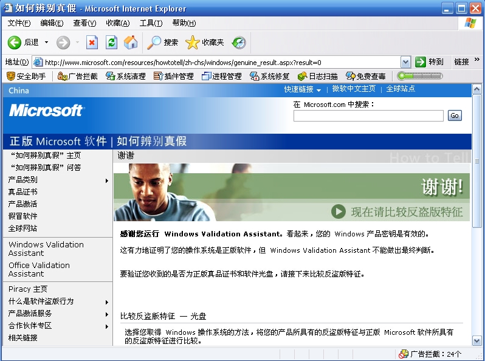Open the Forward button history dropdown arrow

click(x=77, y=43)
